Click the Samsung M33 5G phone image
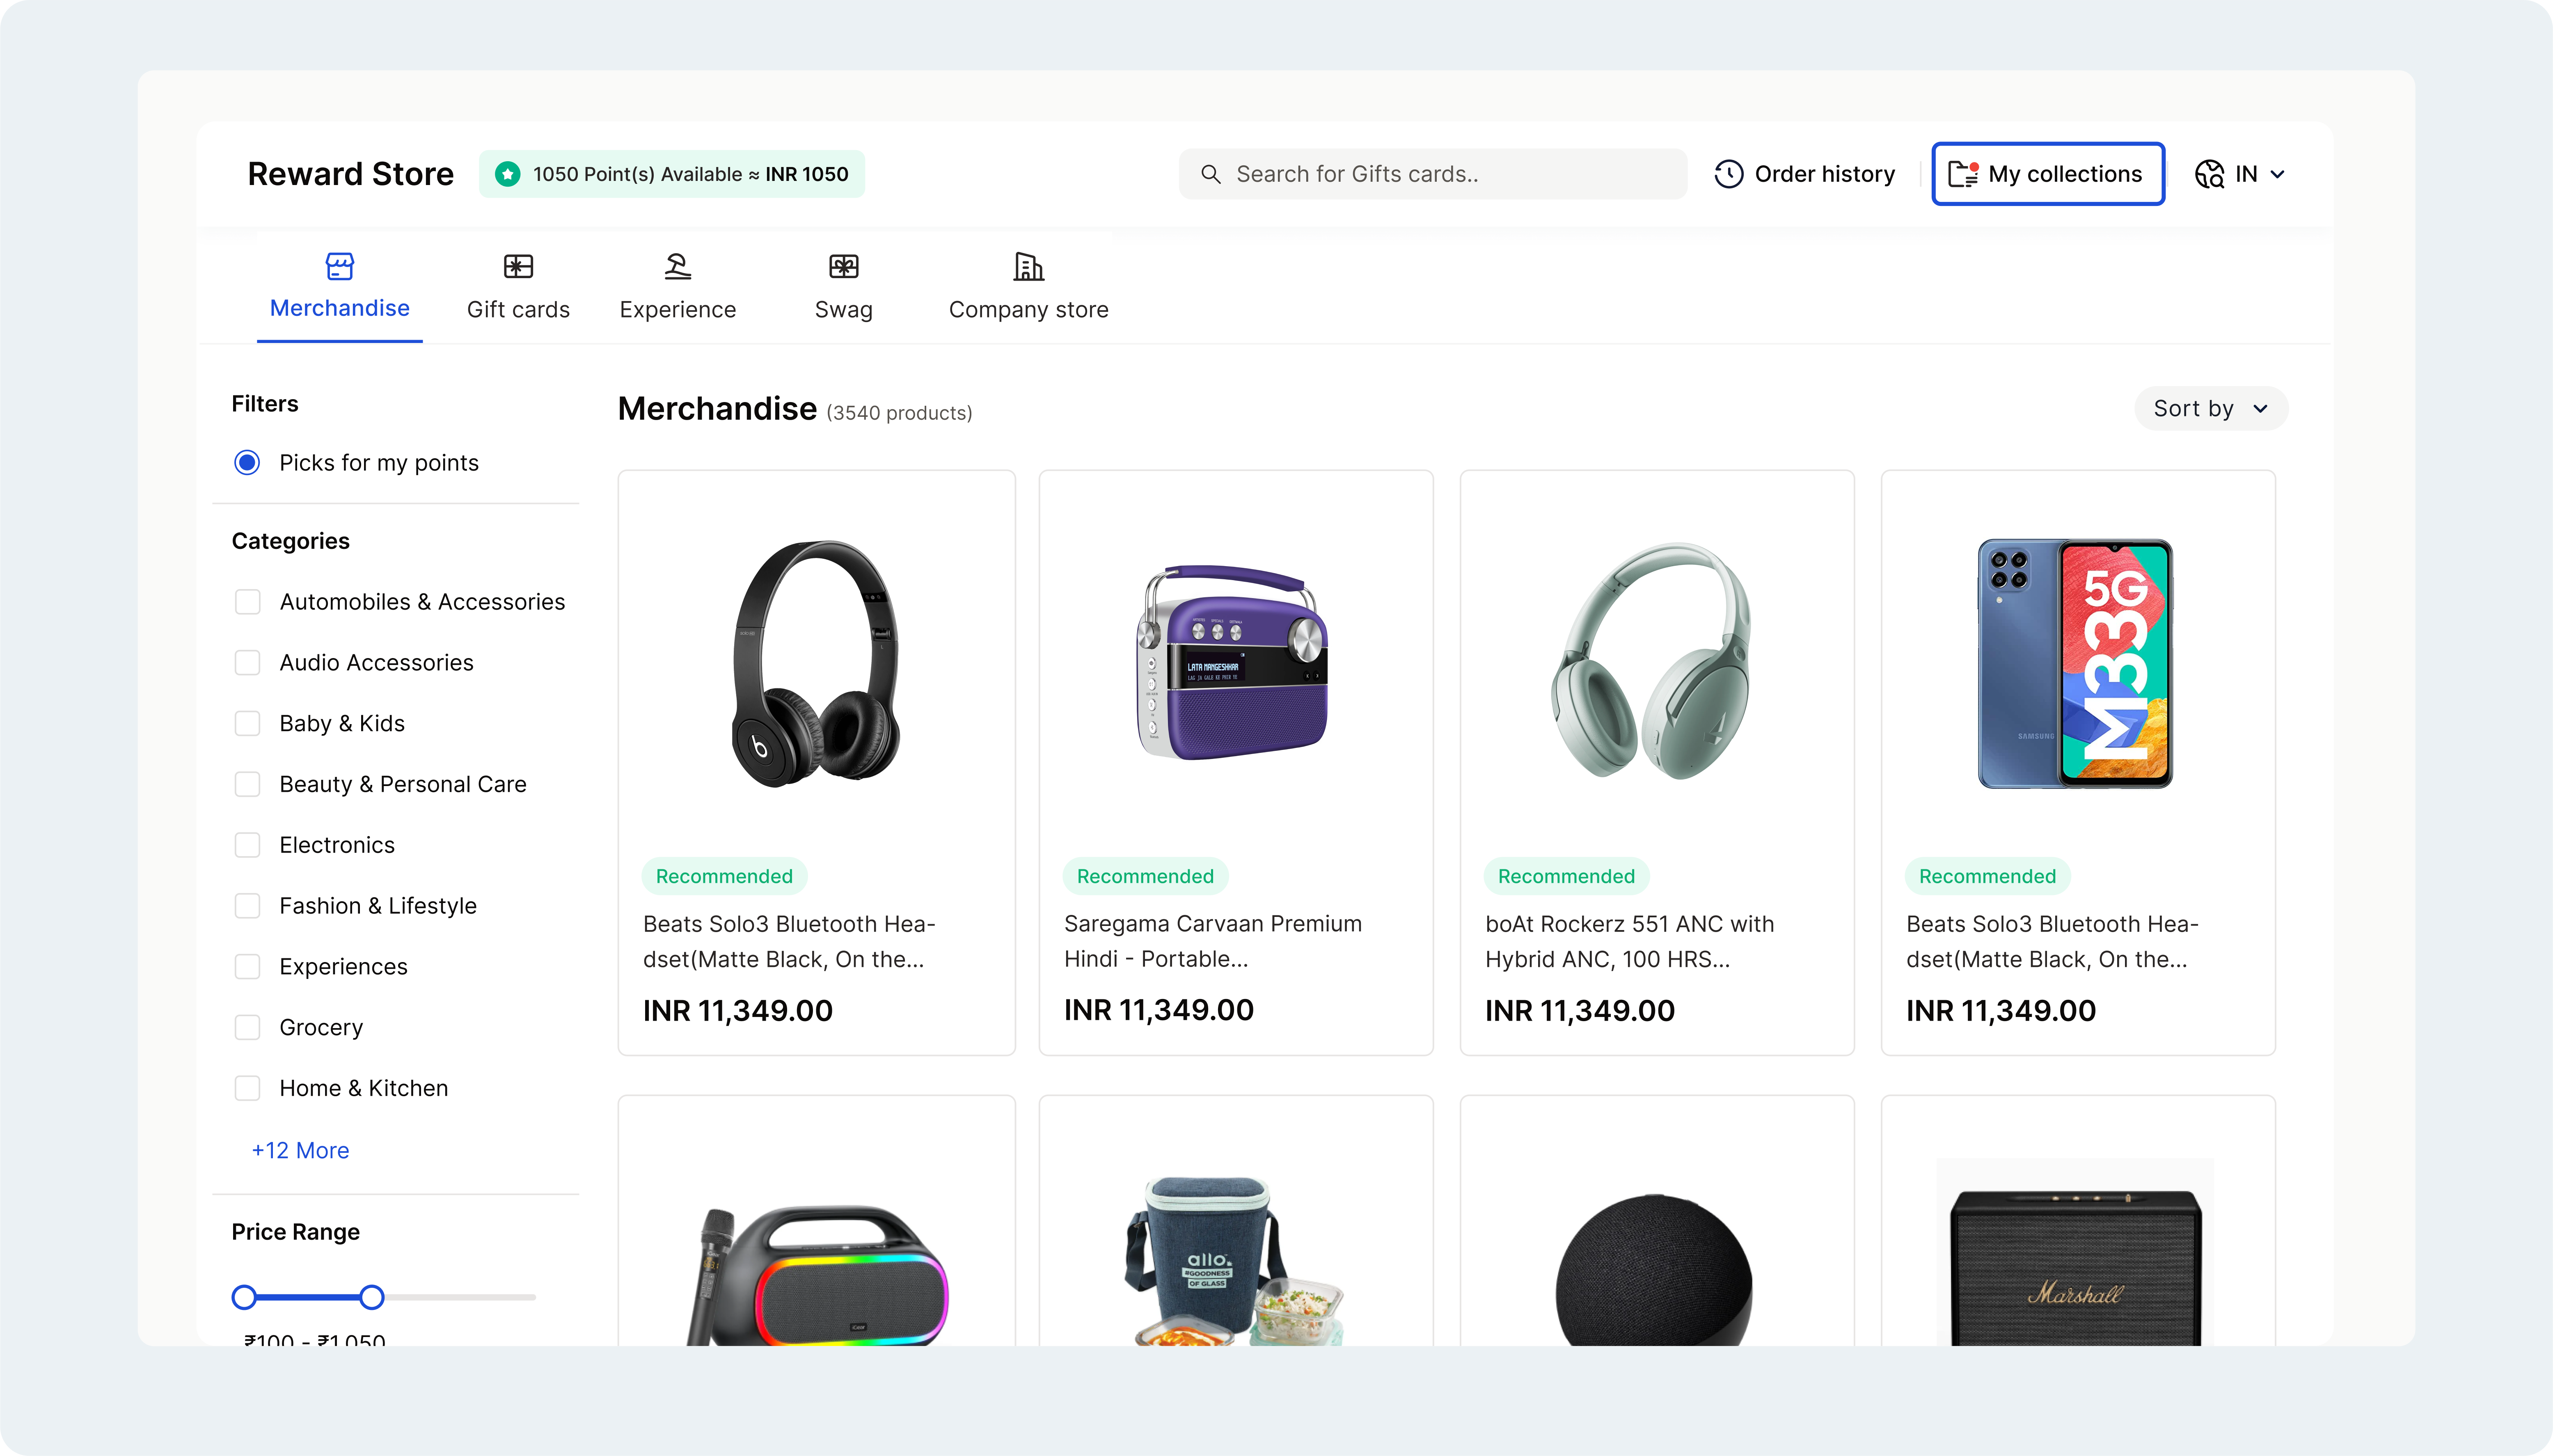This screenshot has width=2553, height=1456. [2075, 663]
